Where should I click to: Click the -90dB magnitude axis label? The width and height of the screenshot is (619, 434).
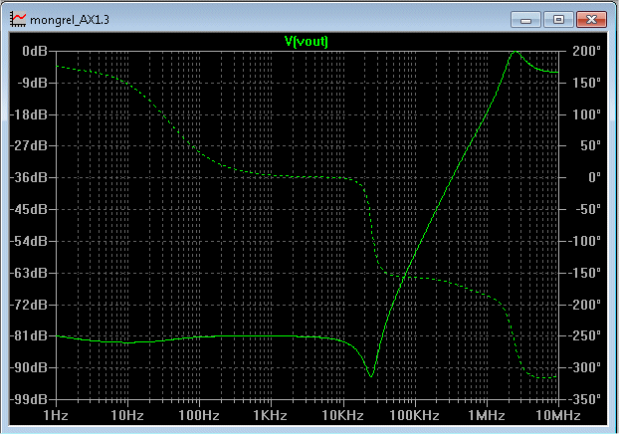(x=29, y=367)
